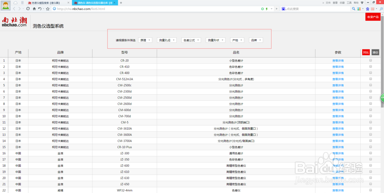Click the 型号 column header
The height and width of the screenshot is (193, 384).
click(124, 52)
